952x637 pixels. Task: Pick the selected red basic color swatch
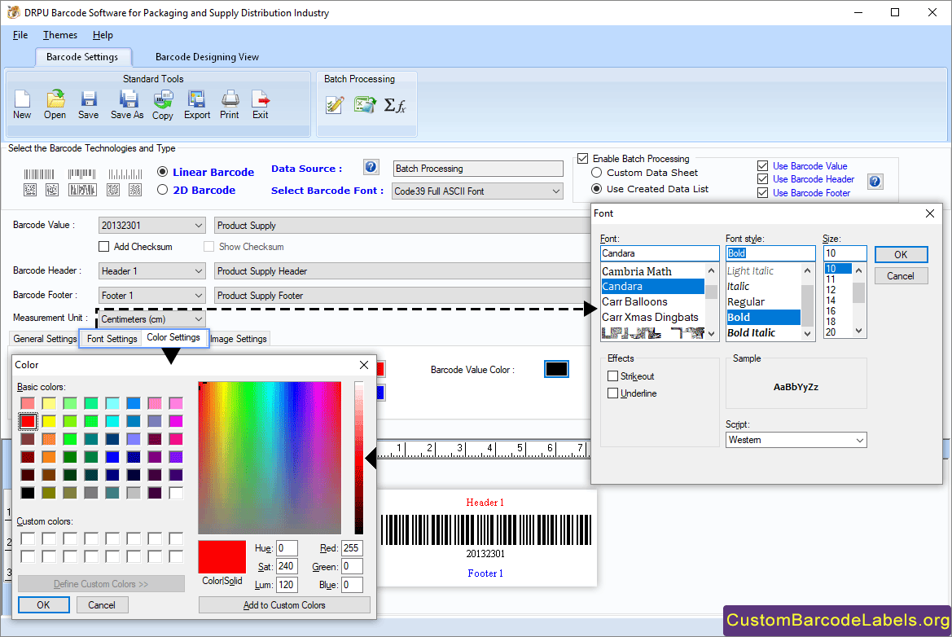[x=28, y=421]
